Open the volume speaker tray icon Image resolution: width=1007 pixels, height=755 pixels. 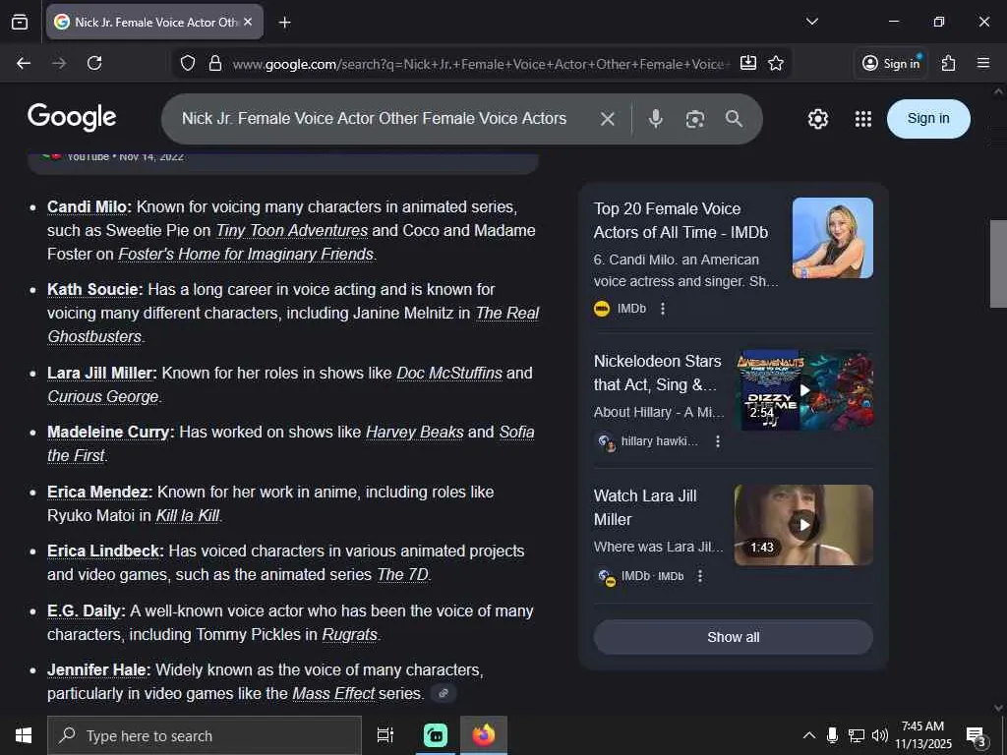coord(880,735)
